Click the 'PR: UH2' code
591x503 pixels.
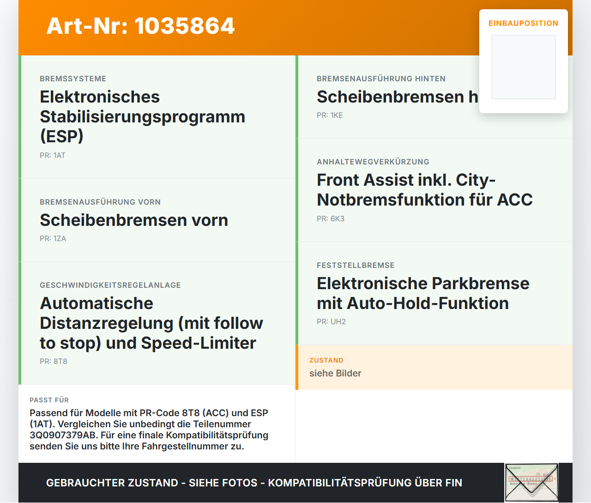click(331, 321)
